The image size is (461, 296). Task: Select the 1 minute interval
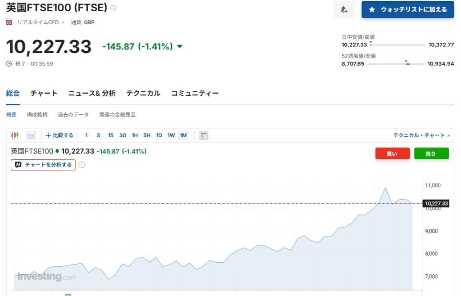pos(86,135)
